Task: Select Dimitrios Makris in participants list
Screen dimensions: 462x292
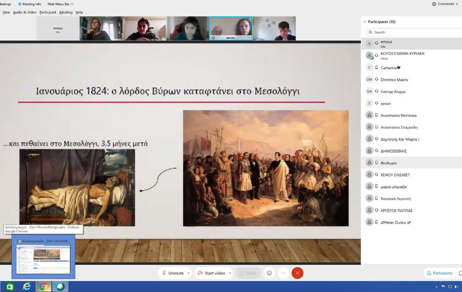Action: tap(412, 80)
